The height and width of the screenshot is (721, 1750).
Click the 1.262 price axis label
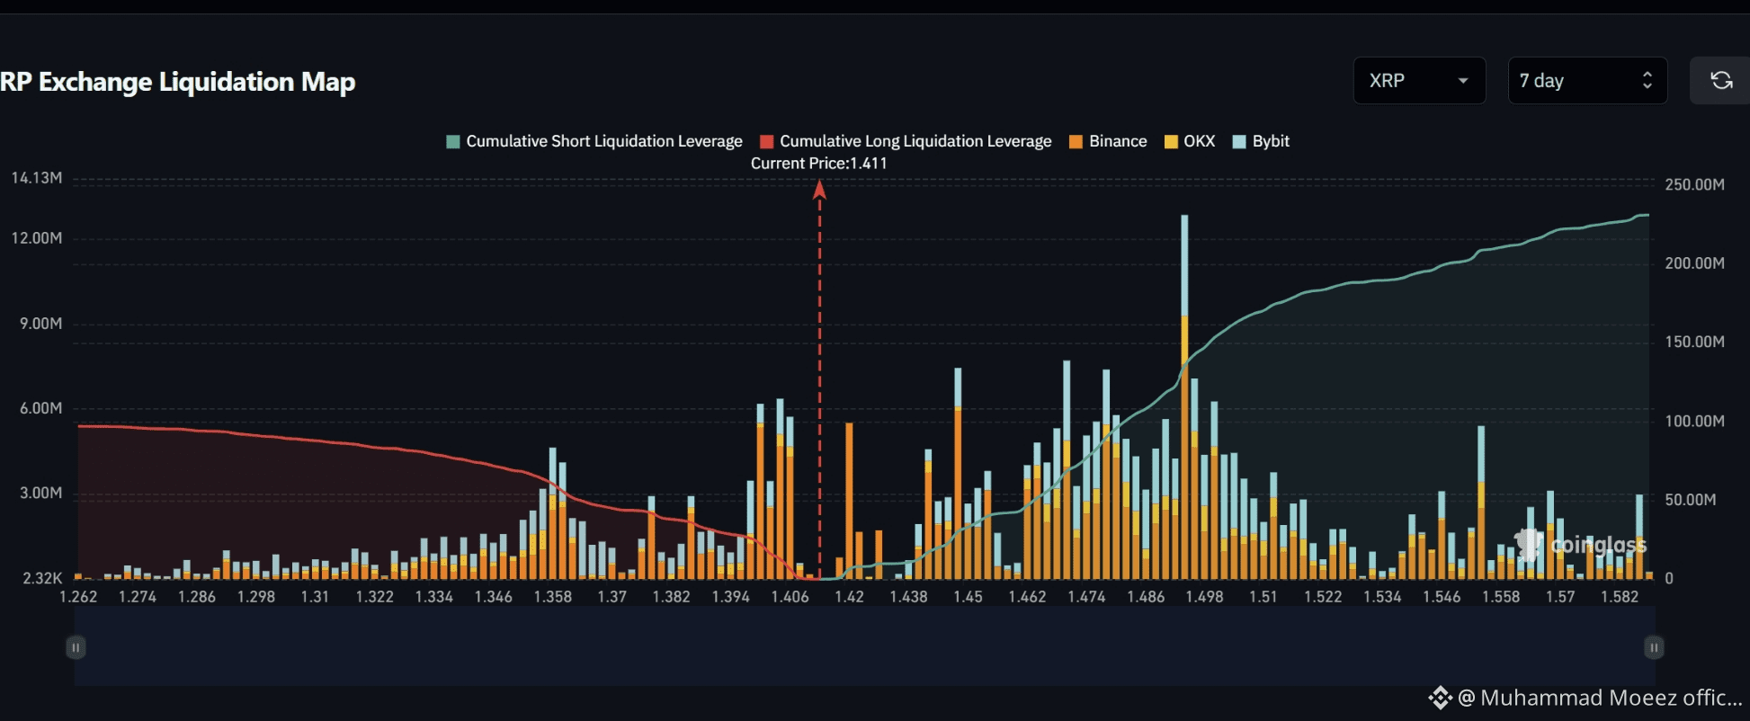click(78, 597)
